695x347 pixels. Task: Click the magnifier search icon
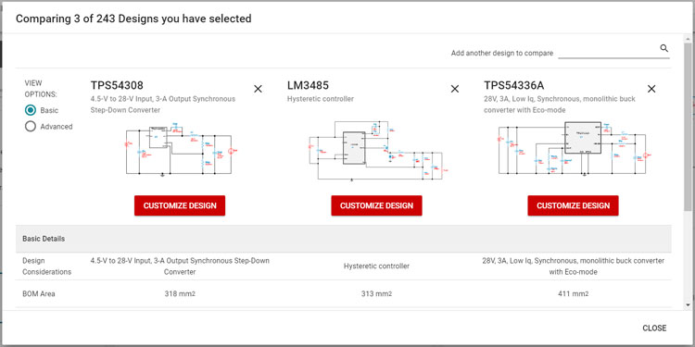(663, 48)
